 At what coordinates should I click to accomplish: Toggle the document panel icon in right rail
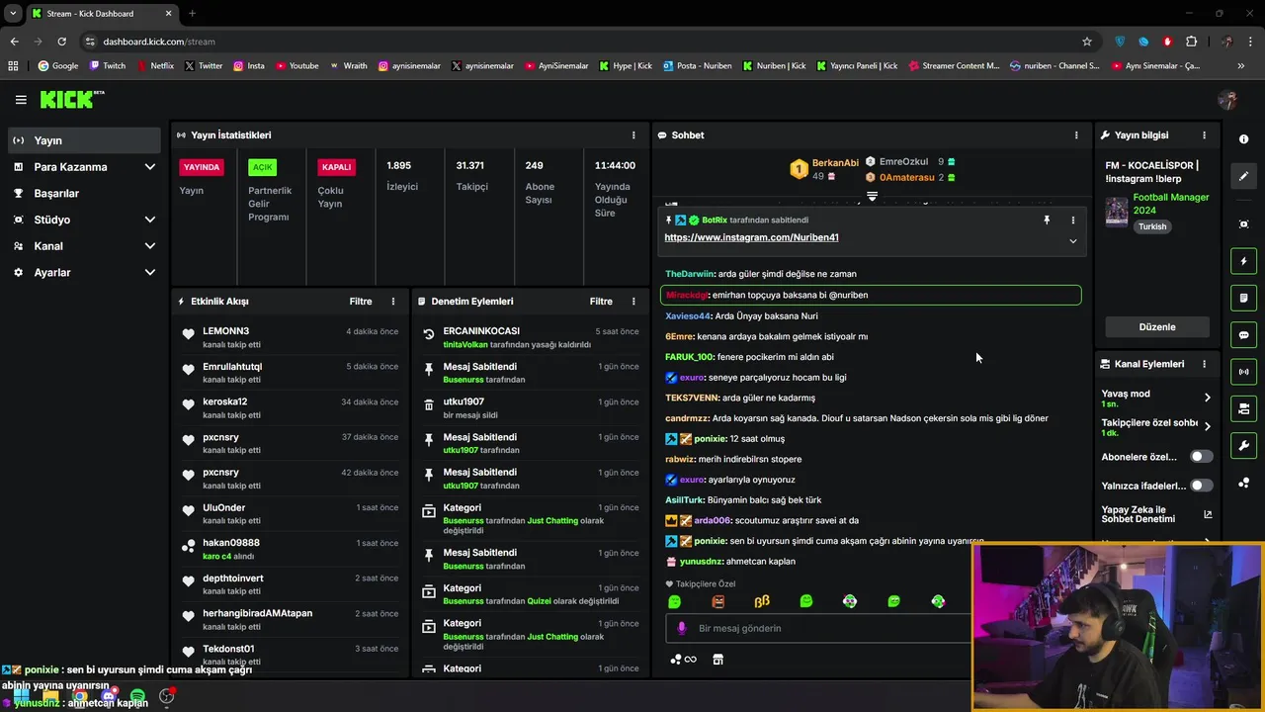[1243, 298]
